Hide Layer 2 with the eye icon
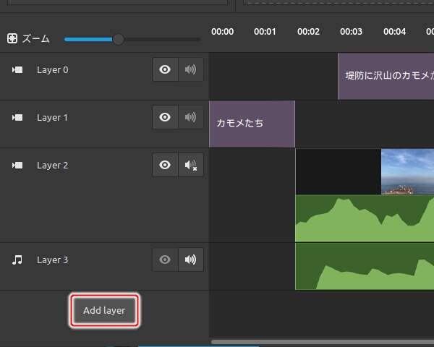This screenshot has width=434, height=347. coord(165,166)
